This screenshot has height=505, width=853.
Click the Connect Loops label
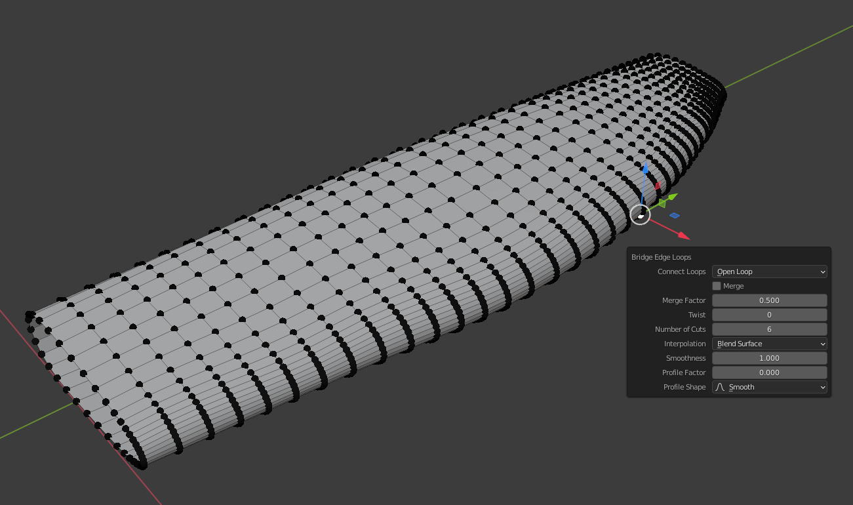682,272
